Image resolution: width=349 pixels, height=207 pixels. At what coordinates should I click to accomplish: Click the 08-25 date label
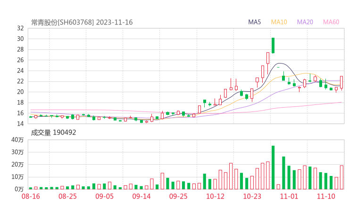[x=67, y=196]
